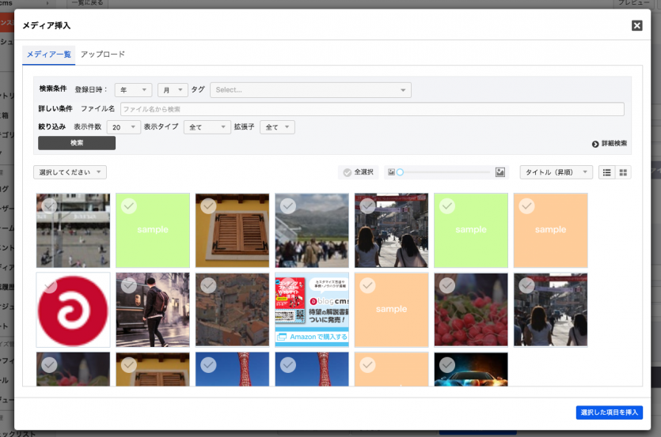Click the 検索 search button
Image resolution: width=661 pixels, height=437 pixels.
77,143
